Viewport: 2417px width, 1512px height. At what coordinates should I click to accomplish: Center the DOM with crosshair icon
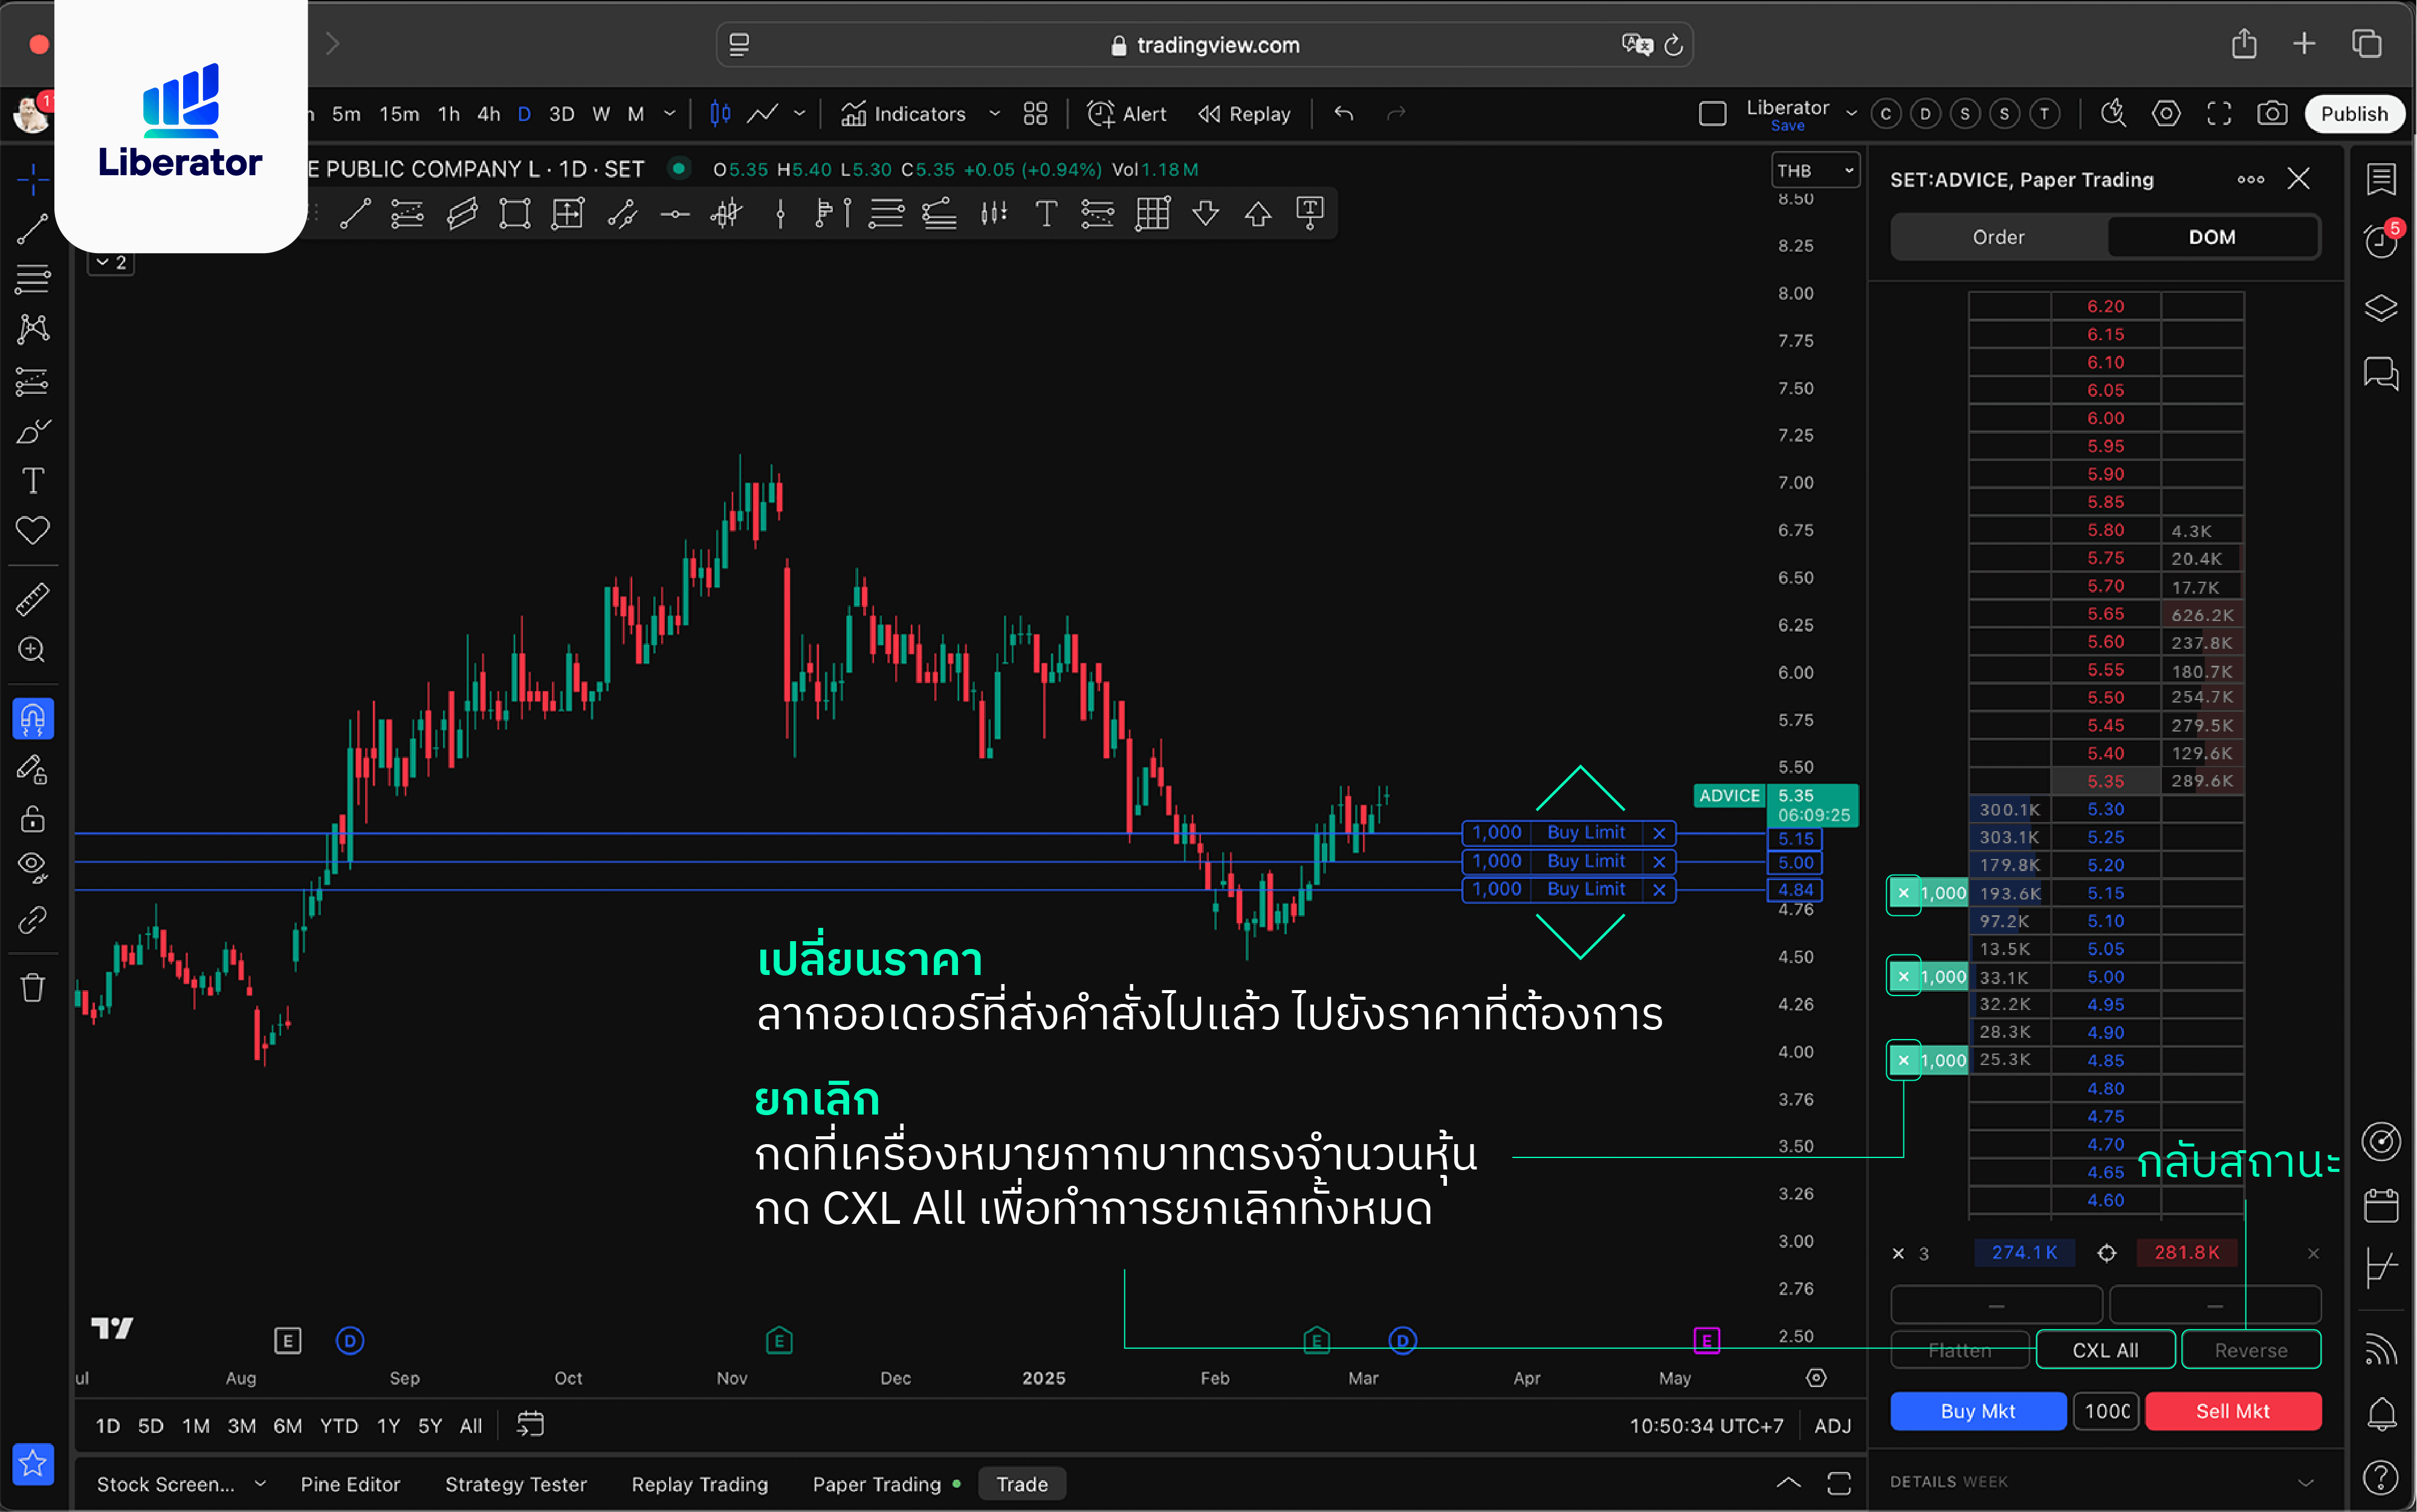coord(2106,1253)
